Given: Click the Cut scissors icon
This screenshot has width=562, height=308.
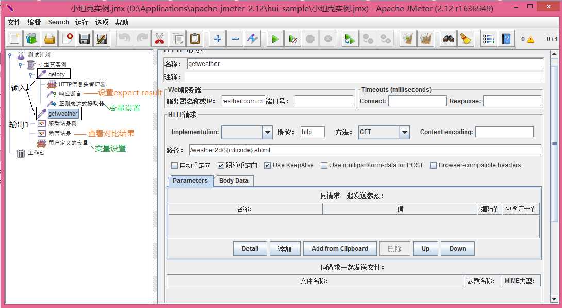Looking at the screenshot, I should click(x=159, y=38).
